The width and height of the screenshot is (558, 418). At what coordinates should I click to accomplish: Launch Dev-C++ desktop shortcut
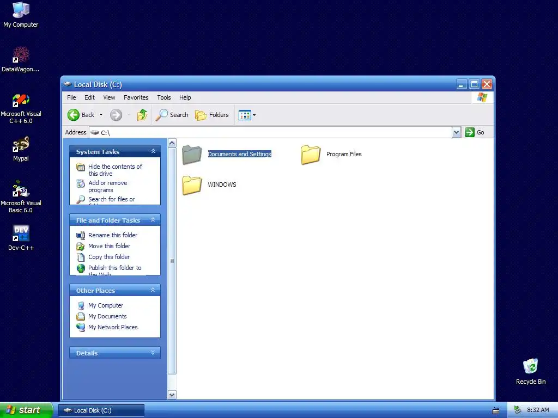point(21,238)
